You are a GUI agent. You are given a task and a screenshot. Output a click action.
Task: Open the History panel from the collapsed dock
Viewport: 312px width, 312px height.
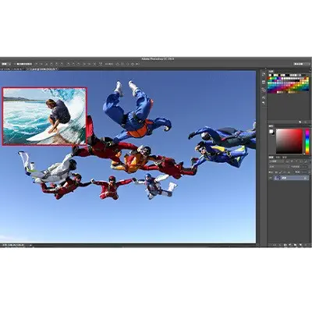pyautogui.click(x=264, y=74)
